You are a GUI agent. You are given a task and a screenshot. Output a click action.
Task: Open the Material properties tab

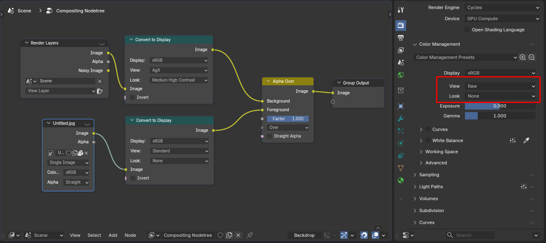[401, 180]
